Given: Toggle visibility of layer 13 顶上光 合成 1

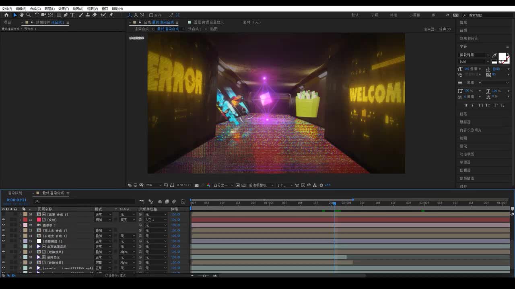Looking at the screenshot, I should tap(3, 230).
